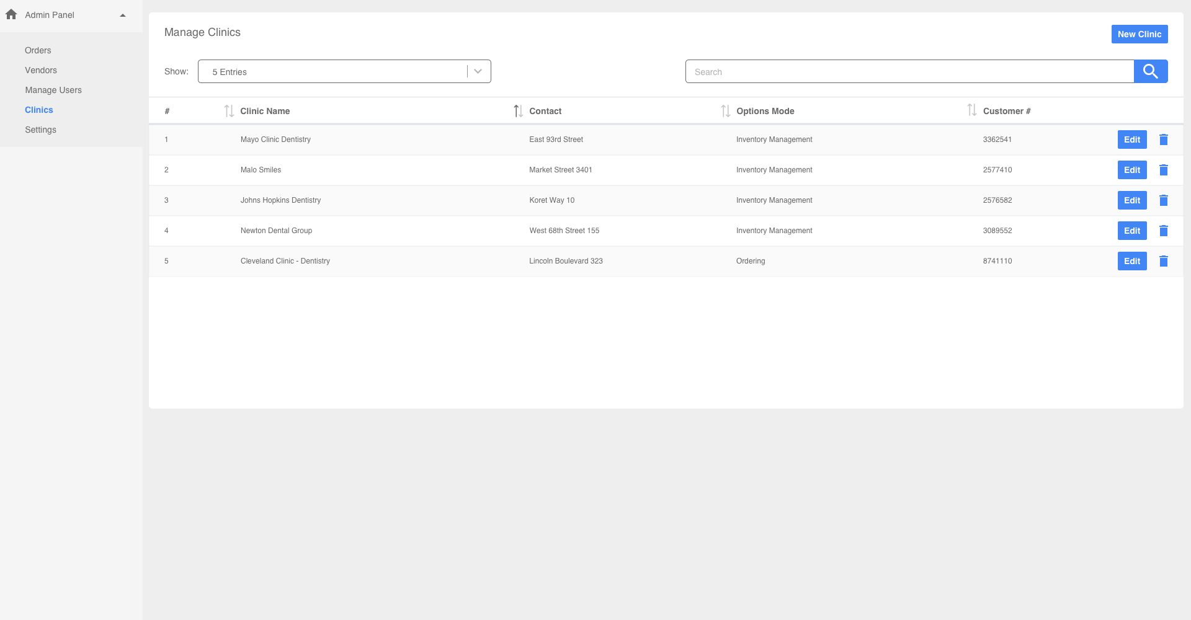Click West 68th Street 155 contact cell
The image size is (1191, 620).
pos(564,231)
